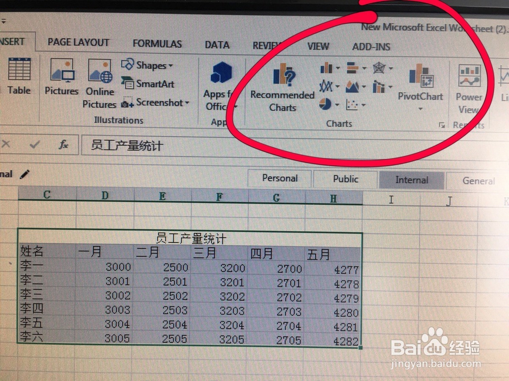This screenshot has height=381, width=509.
Task: Click Recommended Charts
Action: [x=282, y=87]
